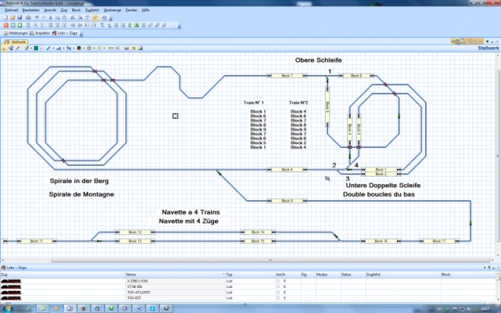This screenshot has width=501, height=313.
Task: Click Block 6 on the middle track
Action: [x=287, y=170]
